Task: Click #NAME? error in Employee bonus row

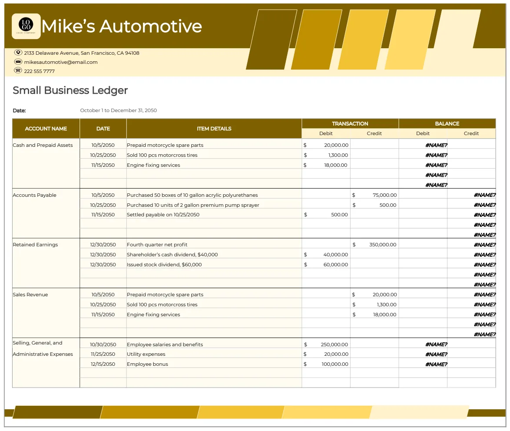Action: tap(436, 365)
